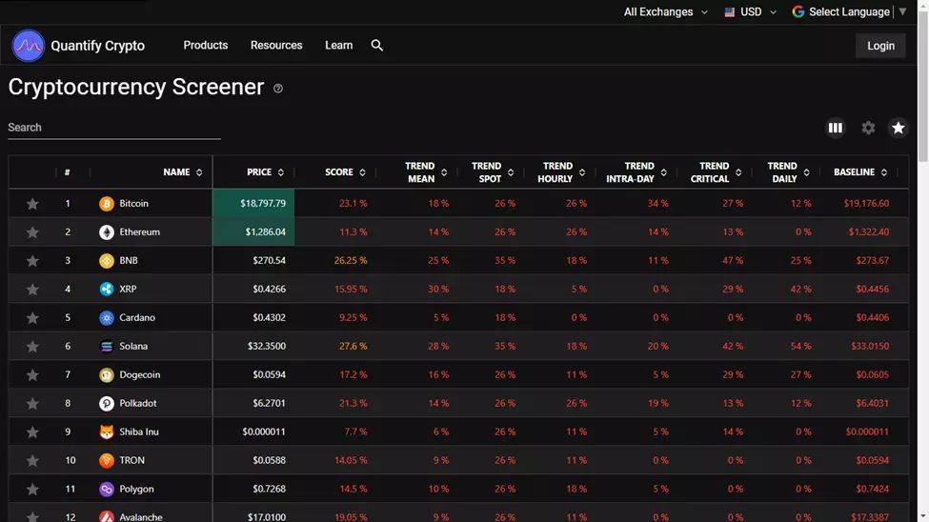Click Ethereum price cell $1,286.04
This screenshot has height=522, width=929.
[253, 231]
